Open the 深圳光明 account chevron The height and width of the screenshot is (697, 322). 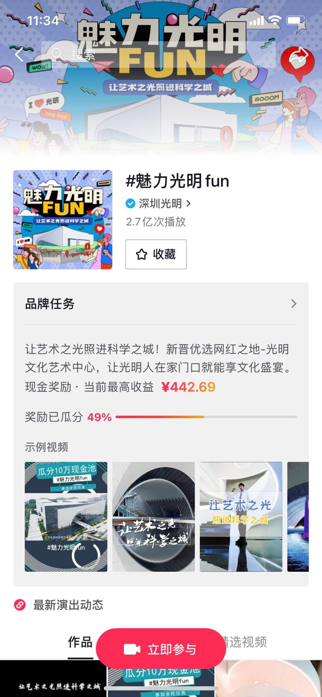(188, 204)
